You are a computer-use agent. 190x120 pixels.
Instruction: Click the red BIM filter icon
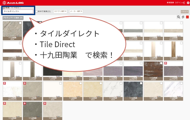point(187,17)
